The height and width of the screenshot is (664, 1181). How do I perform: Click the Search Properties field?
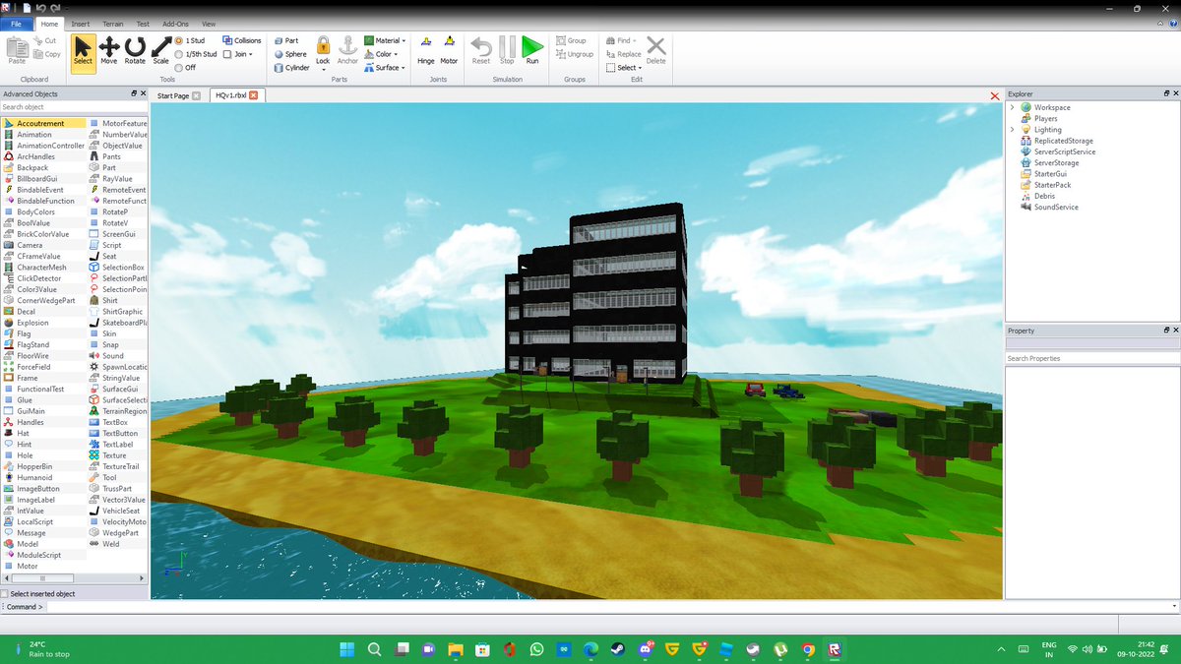1092,358
